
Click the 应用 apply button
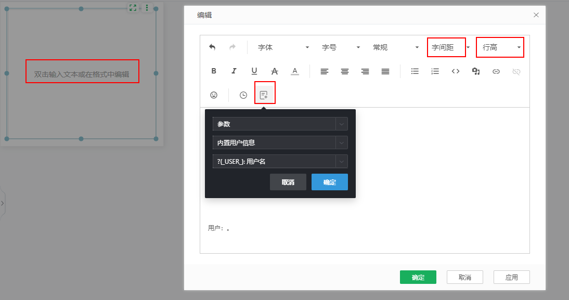pyautogui.click(x=511, y=277)
